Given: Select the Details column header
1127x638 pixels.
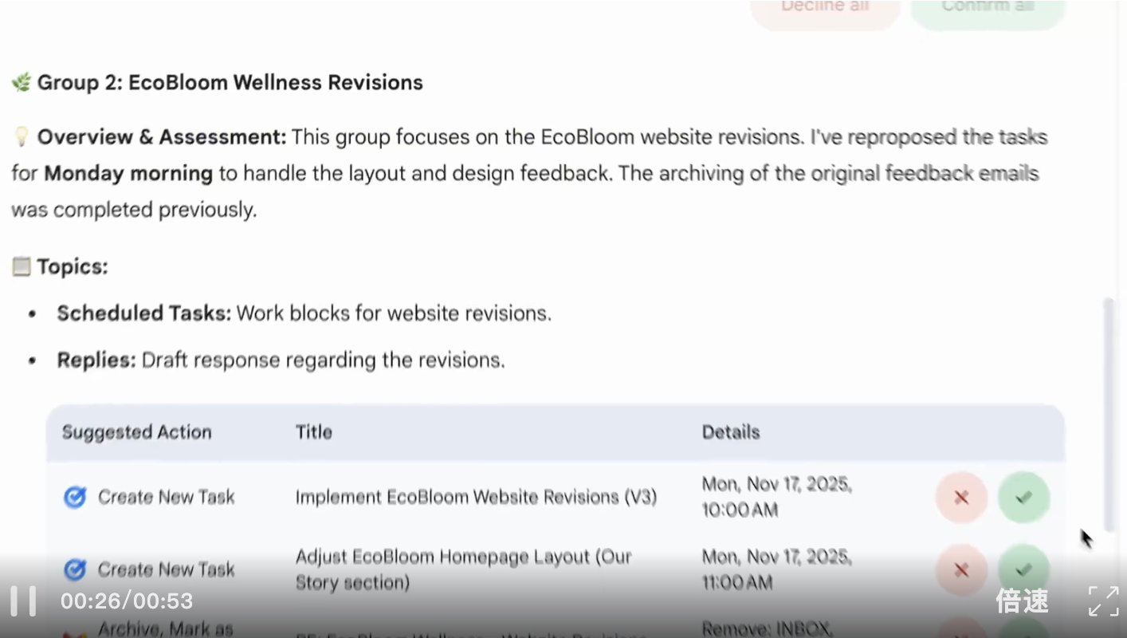Looking at the screenshot, I should click(x=731, y=432).
